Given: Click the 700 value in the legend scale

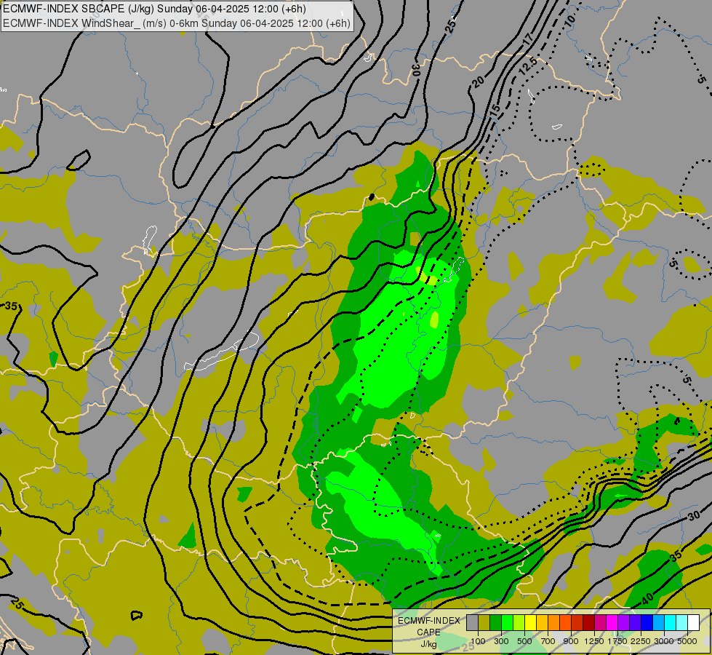Looking at the screenshot, I should [x=548, y=641].
